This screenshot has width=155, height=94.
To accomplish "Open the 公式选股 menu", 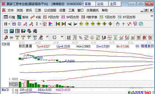I will [x=50, y=10].
